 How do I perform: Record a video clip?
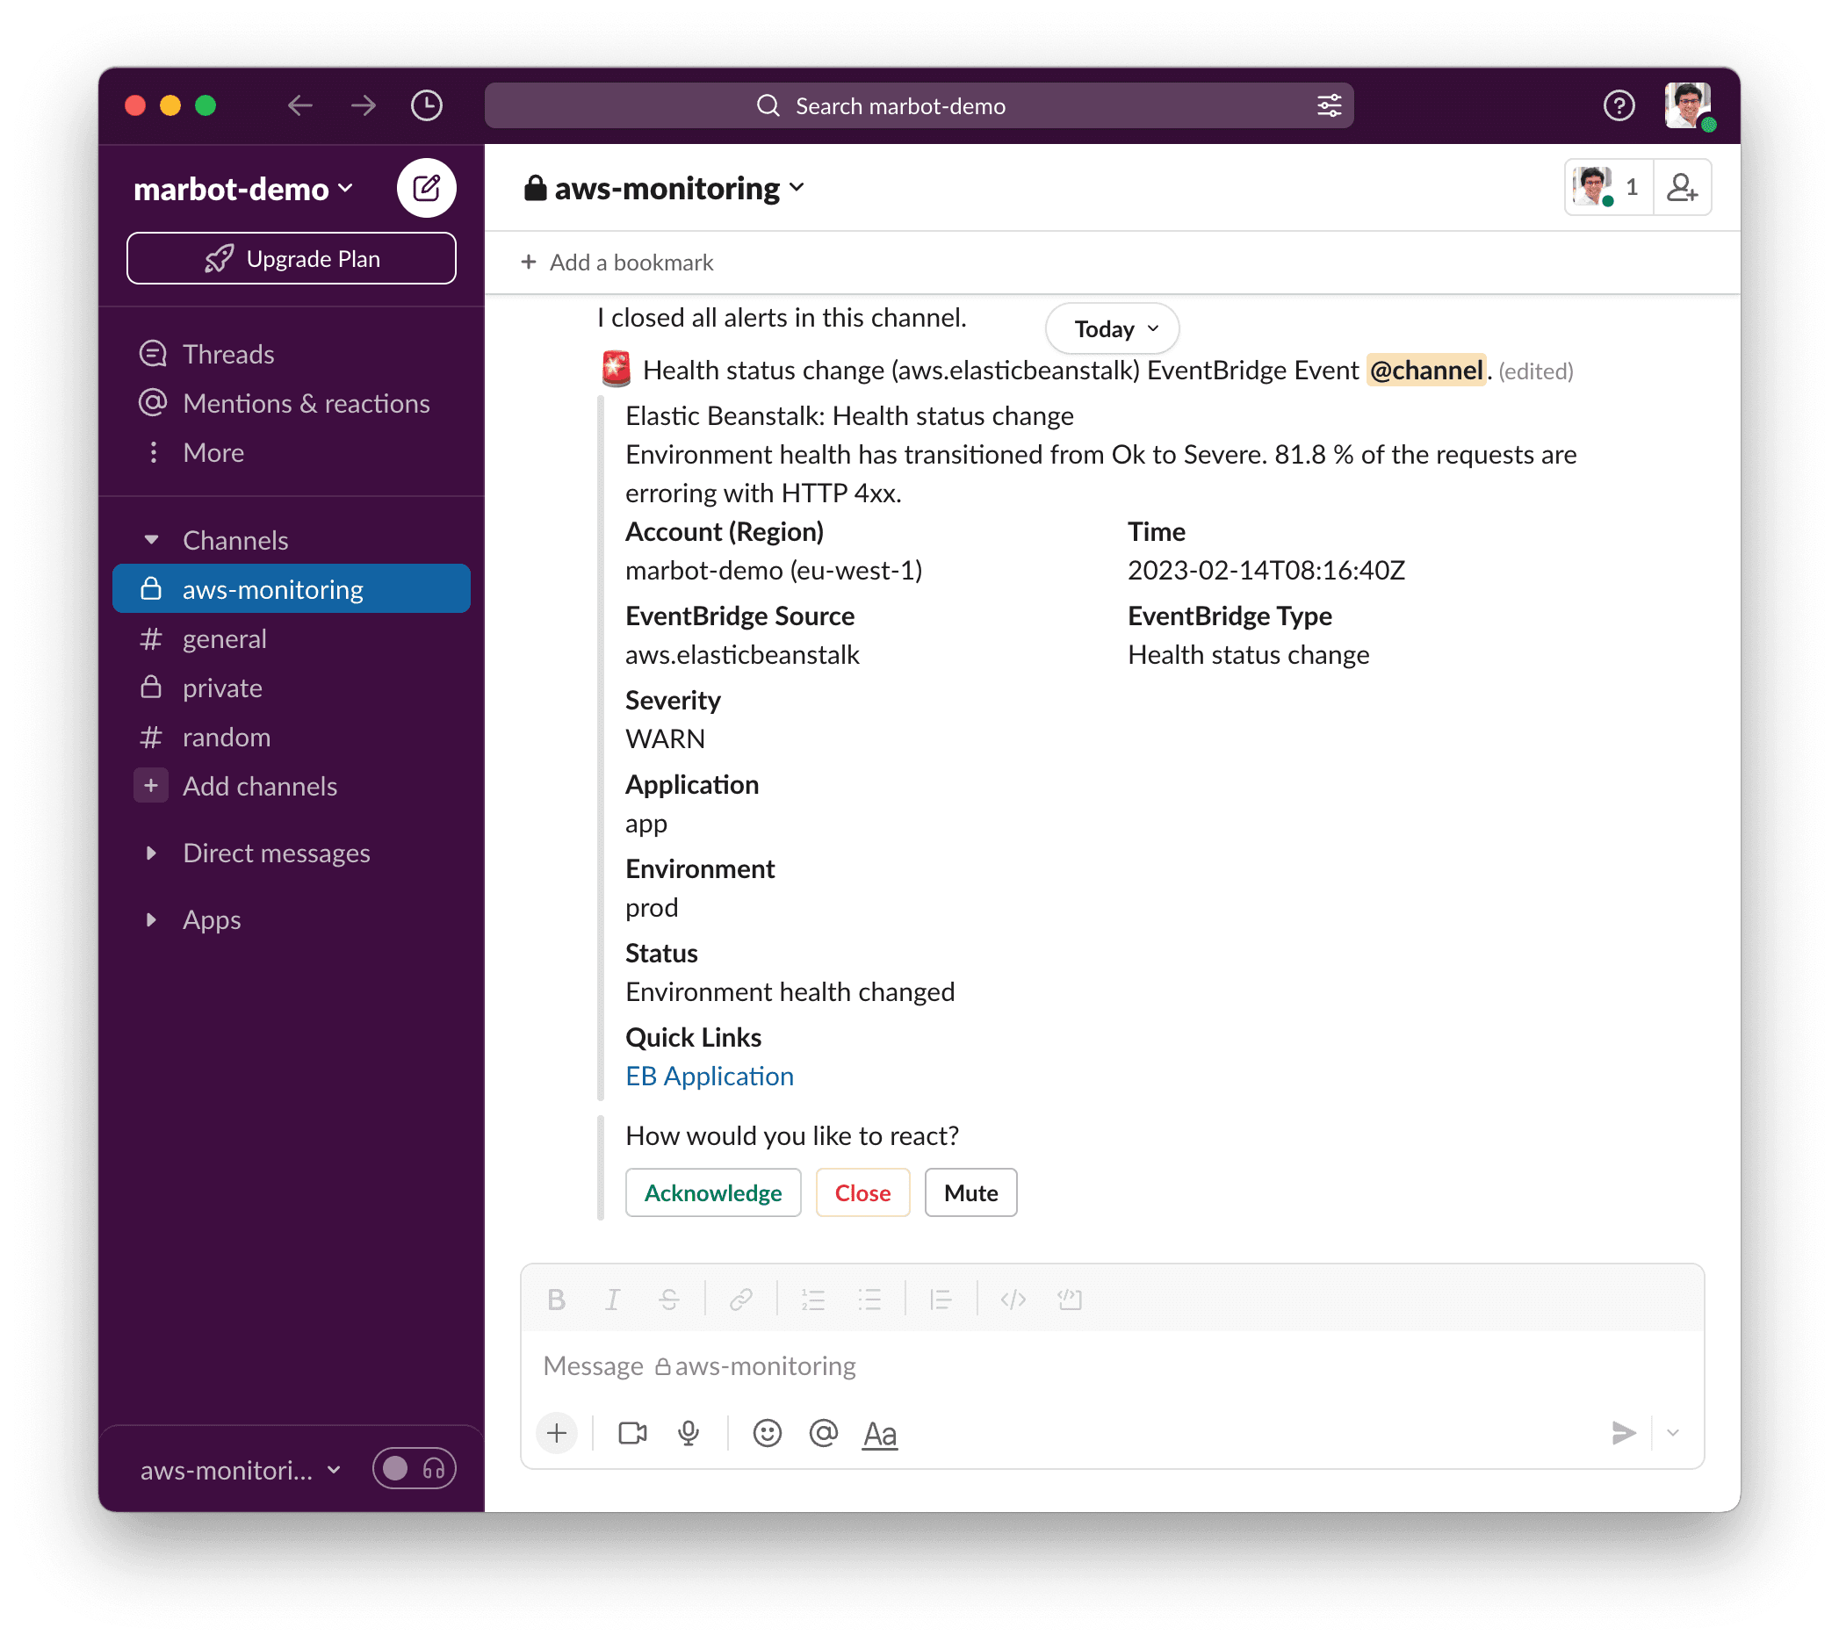(x=632, y=1434)
